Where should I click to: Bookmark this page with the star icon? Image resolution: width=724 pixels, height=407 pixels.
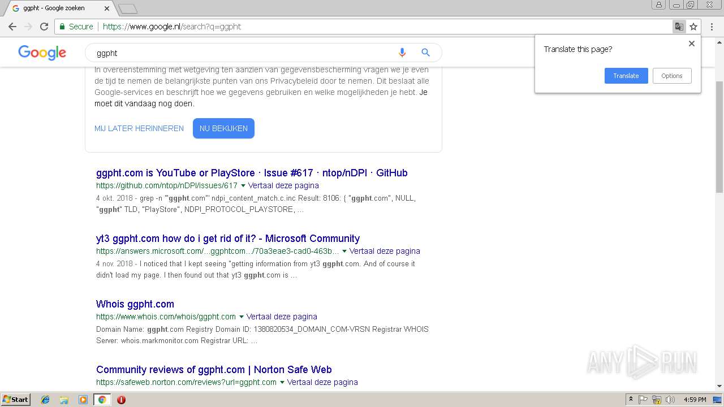point(693,27)
